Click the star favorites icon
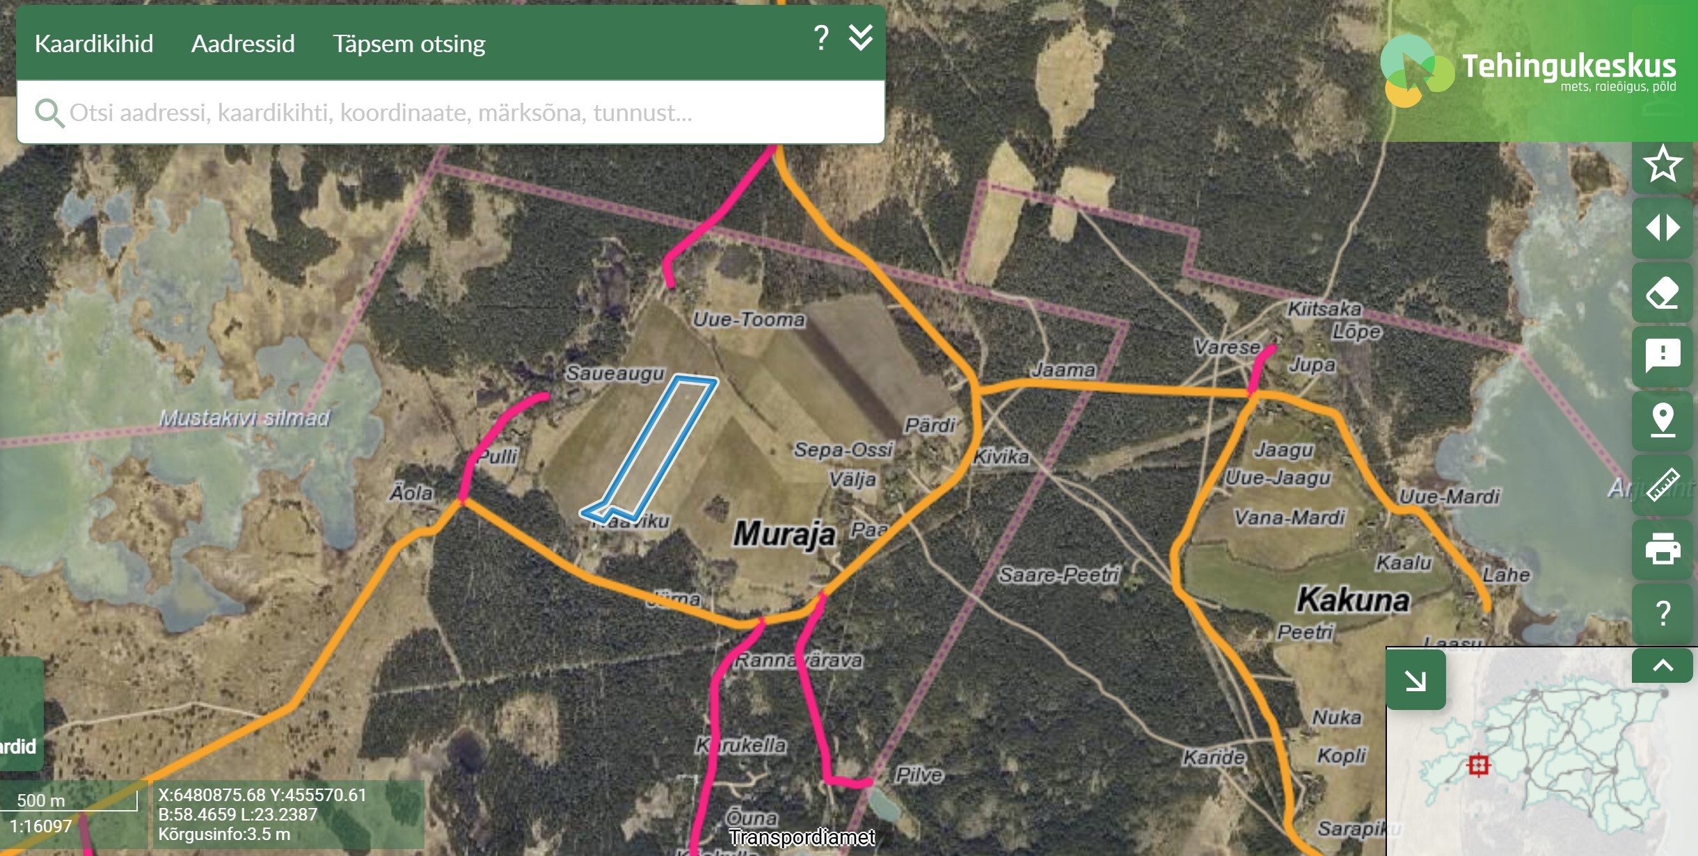The width and height of the screenshot is (1698, 856). click(x=1663, y=165)
